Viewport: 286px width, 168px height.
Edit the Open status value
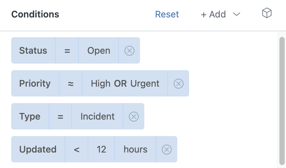(99, 50)
